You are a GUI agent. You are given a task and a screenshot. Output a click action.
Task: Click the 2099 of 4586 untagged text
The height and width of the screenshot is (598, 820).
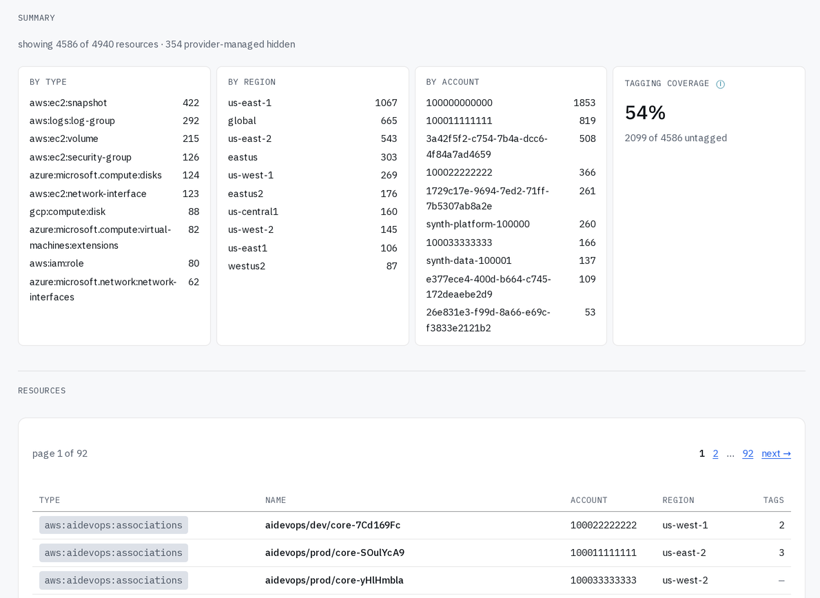point(676,138)
